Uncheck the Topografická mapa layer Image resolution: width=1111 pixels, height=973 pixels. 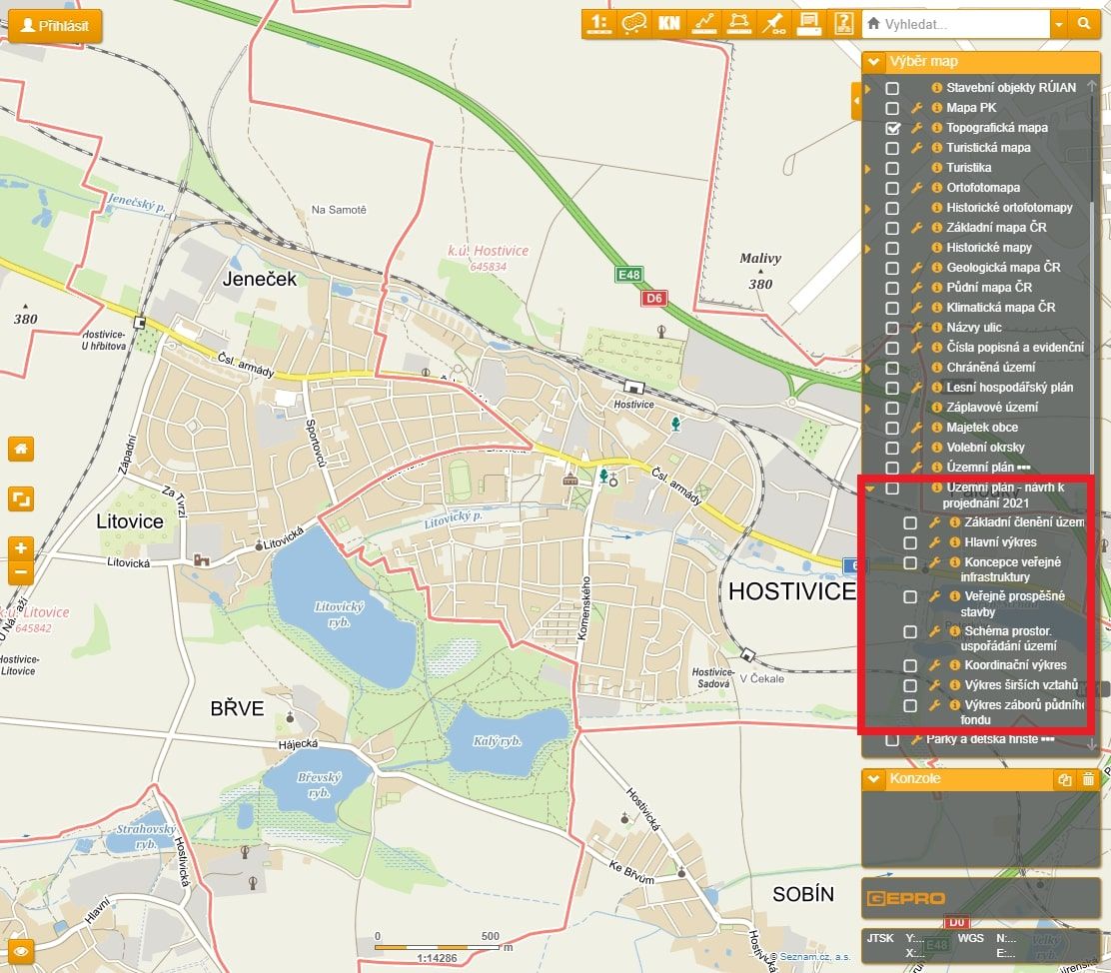click(x=892, y=128)
